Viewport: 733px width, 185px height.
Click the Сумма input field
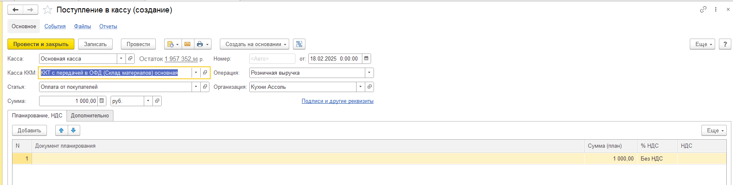tap(69, 101)
